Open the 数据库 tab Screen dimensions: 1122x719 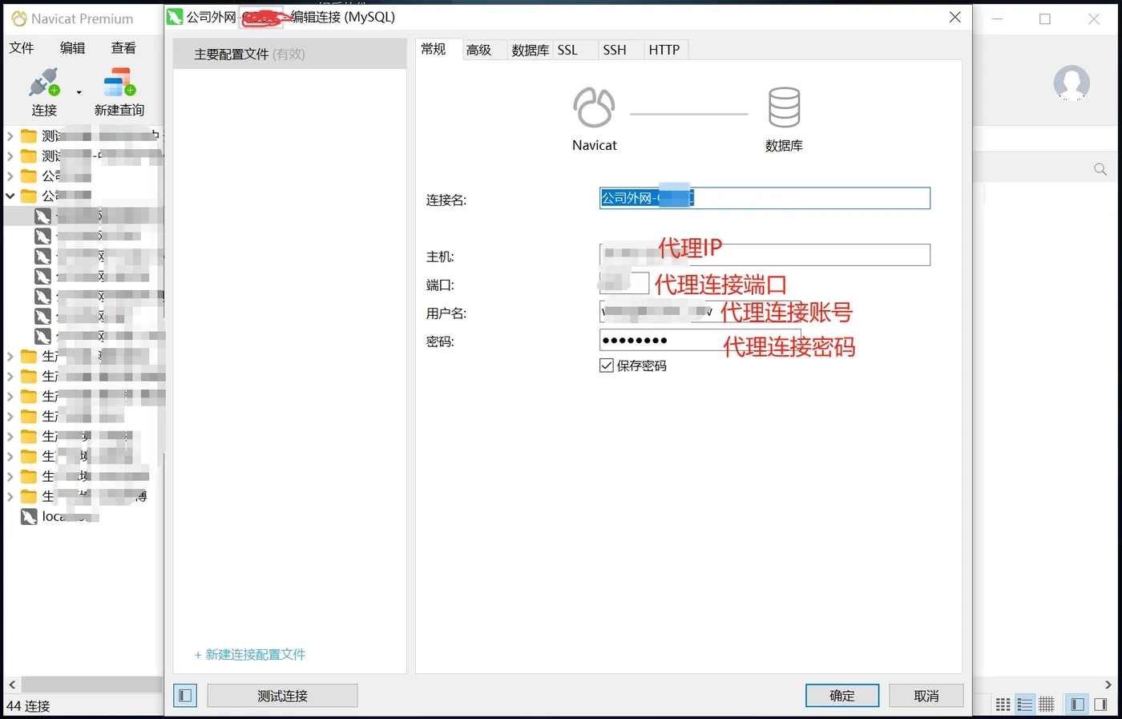[531, 50]
